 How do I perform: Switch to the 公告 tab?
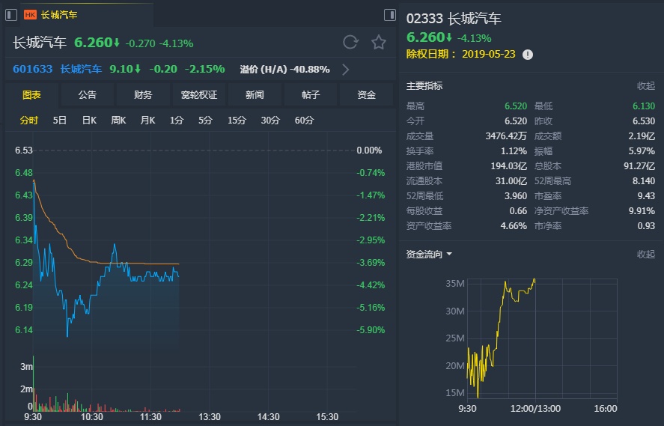[88, 95]
